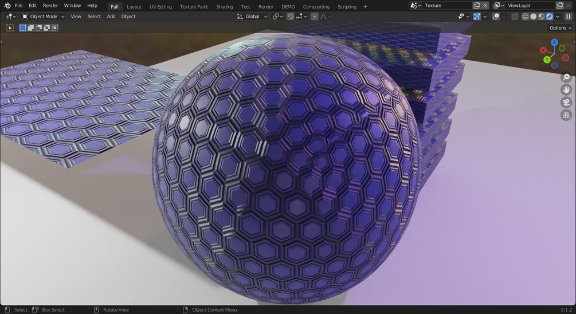Select the Full workspace tab
576x314 pixels.
(115, 7)
